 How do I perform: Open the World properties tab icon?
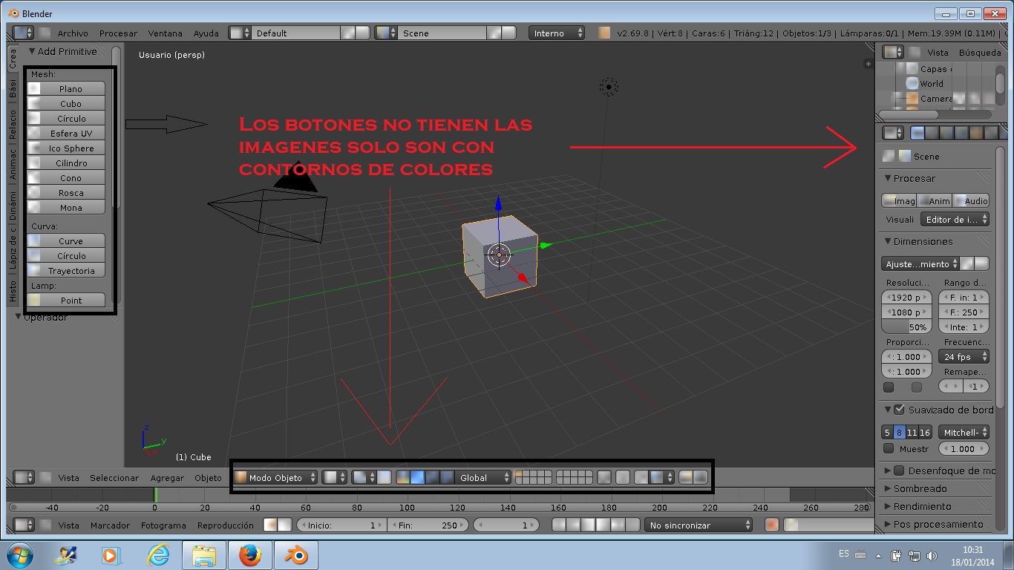pyautogui.click(x=961, y=133)
